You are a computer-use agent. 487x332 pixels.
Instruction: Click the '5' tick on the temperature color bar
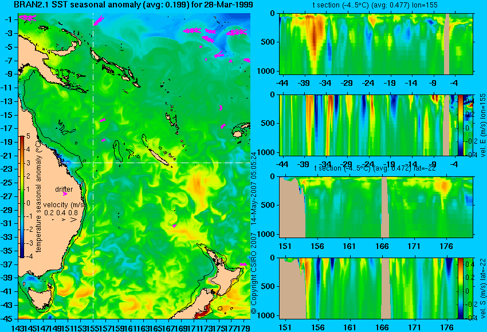tap(28, 136)
